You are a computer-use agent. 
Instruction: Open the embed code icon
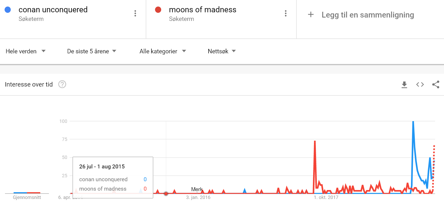[420, 84]
